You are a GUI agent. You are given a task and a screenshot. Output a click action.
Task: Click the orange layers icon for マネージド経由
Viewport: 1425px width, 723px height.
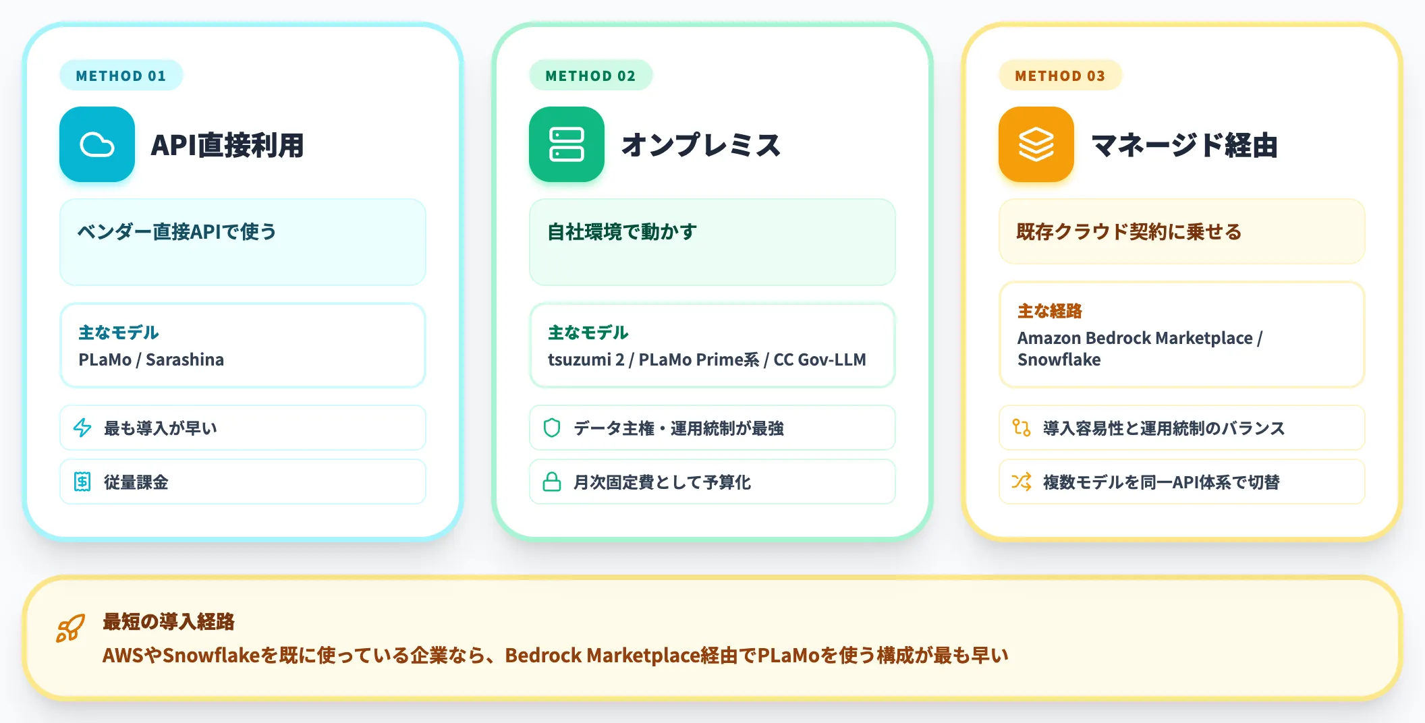pyautogui.click(x=1036, y=144)
